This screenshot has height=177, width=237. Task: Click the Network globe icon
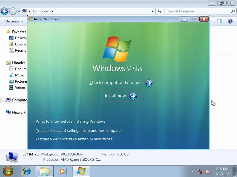coord(8,112)
